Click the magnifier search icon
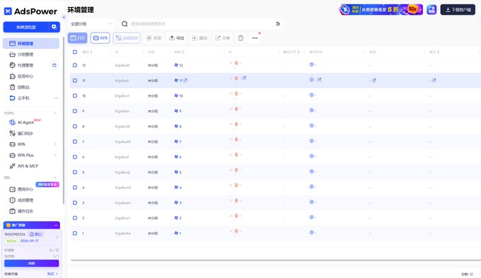Screen dimensions: 481x278 (124, 23)
